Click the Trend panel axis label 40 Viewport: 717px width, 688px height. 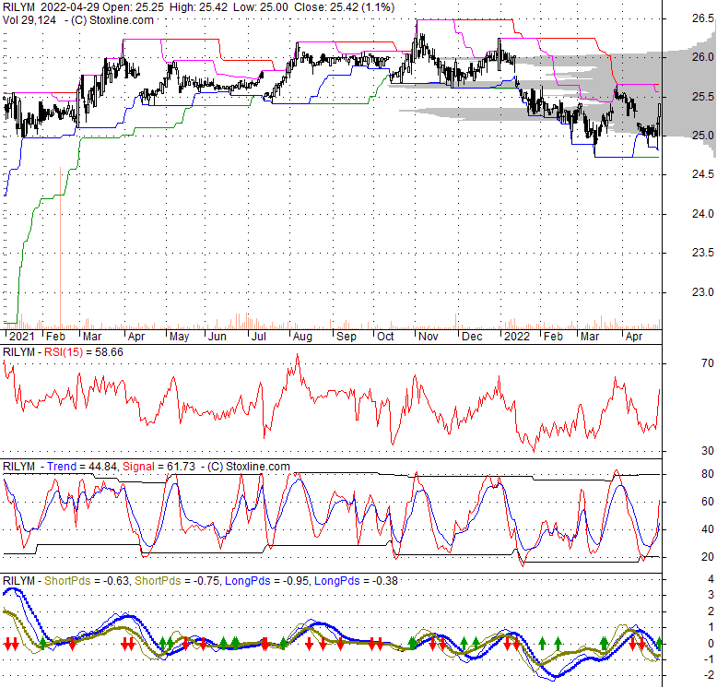coord(708,529)
